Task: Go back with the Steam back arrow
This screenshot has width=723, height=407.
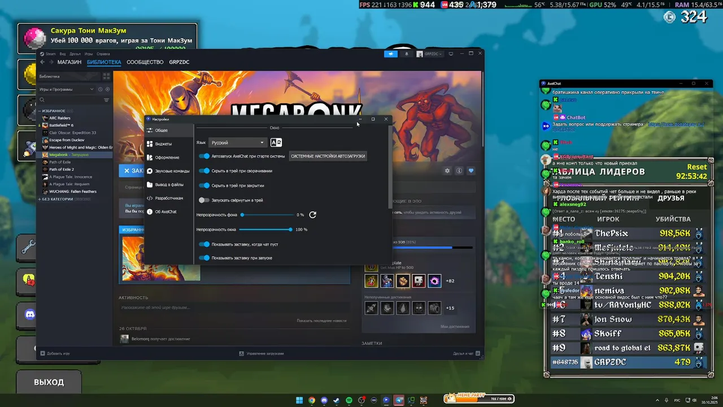Action: point(42,62)
